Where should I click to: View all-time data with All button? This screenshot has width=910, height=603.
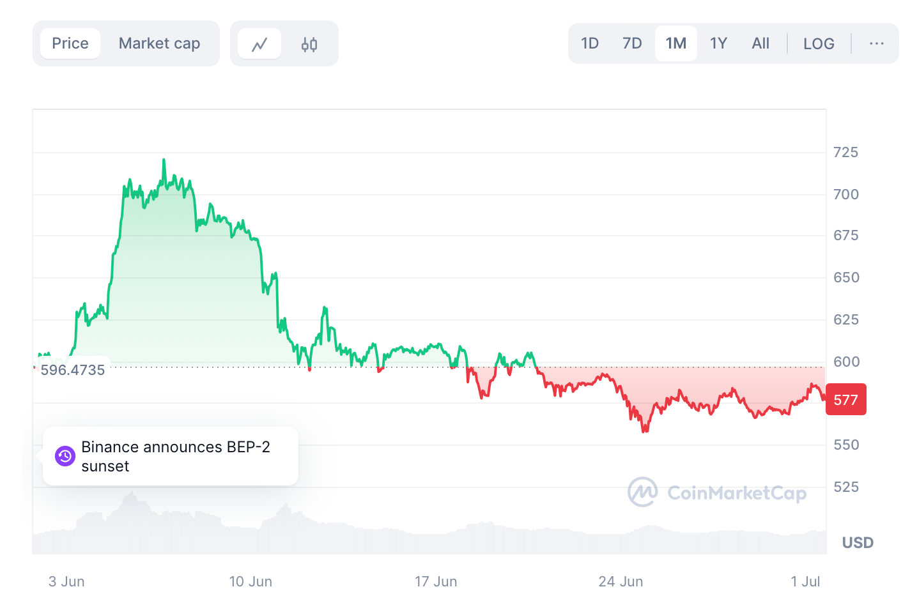pos(760,43)
